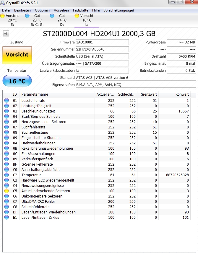Click status icon for Schreibfehlerrate
This screenshot has width=198, height=253.
(x=7, y=207)
